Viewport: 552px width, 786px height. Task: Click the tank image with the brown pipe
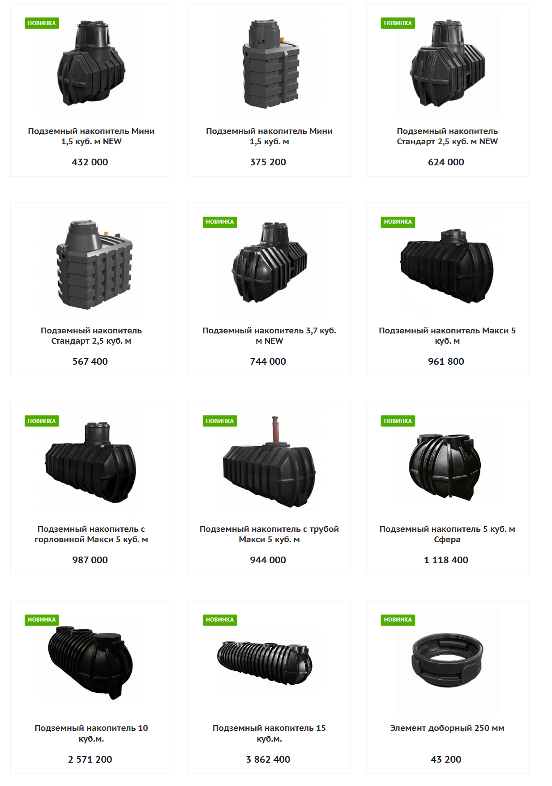point(269,462)
